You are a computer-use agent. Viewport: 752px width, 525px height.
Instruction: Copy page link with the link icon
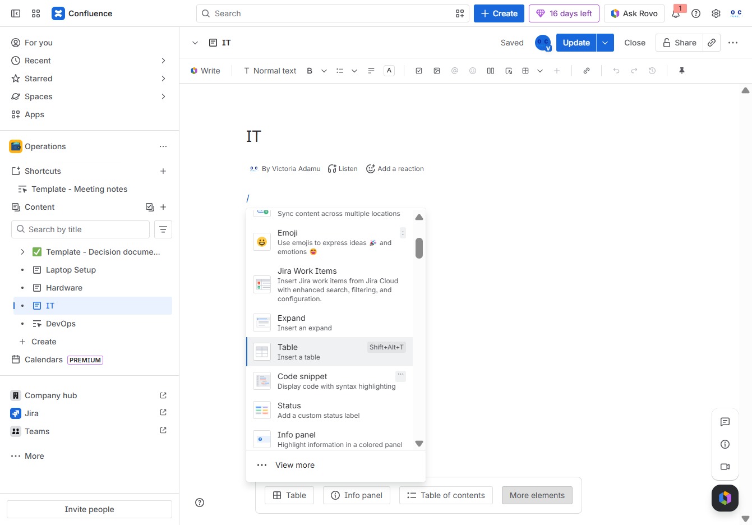pos(712,43)
